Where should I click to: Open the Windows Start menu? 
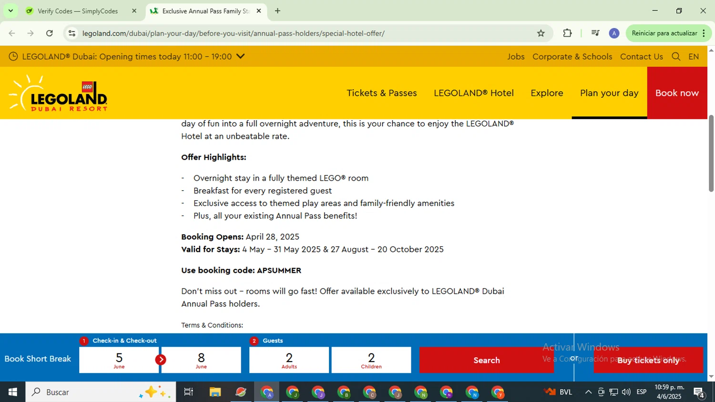tap(13, 392)
